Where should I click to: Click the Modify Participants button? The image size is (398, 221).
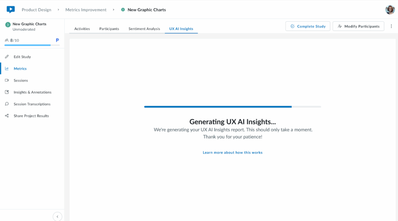(358, 26)
